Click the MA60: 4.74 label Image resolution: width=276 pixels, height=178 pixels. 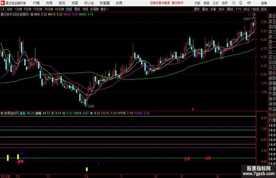coord(86,15)
